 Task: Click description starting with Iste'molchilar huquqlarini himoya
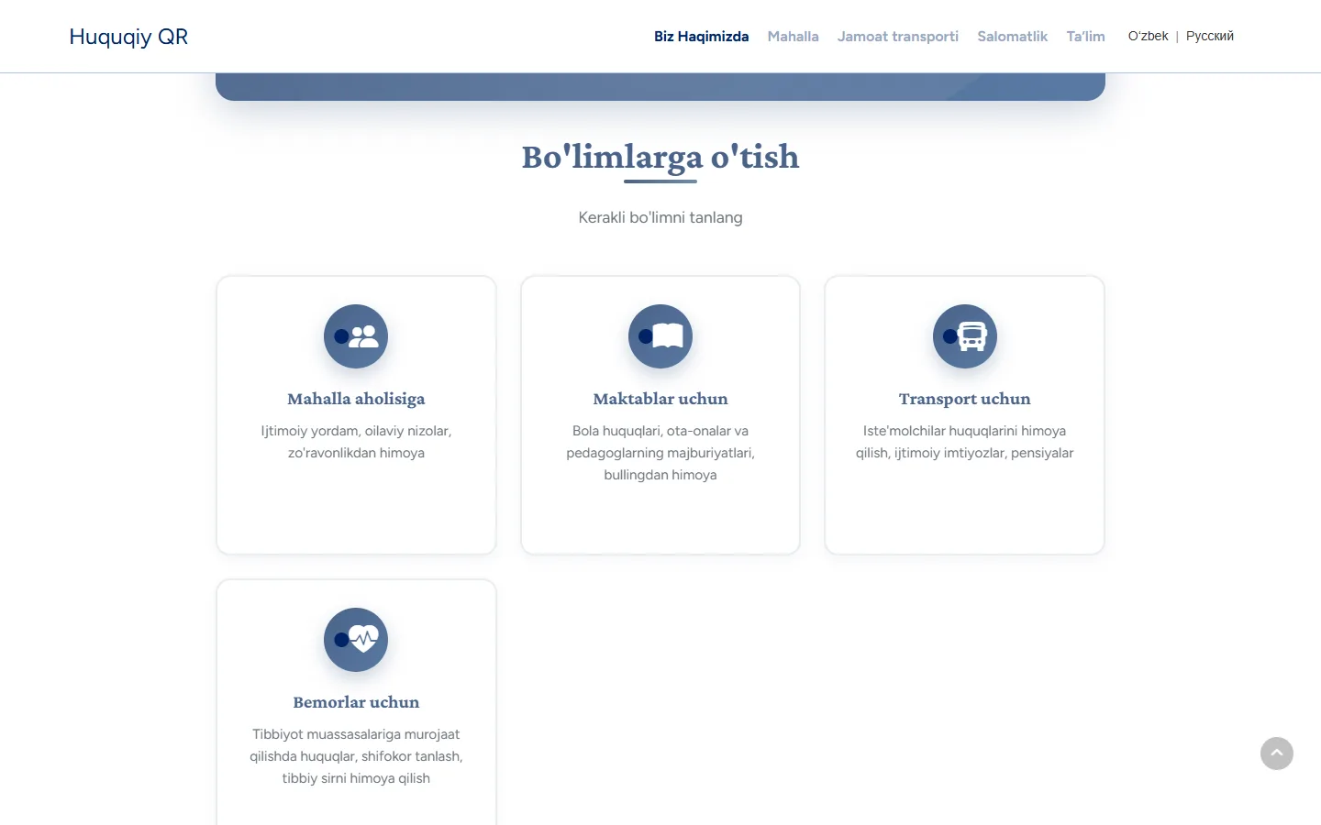tap(964, 442)
